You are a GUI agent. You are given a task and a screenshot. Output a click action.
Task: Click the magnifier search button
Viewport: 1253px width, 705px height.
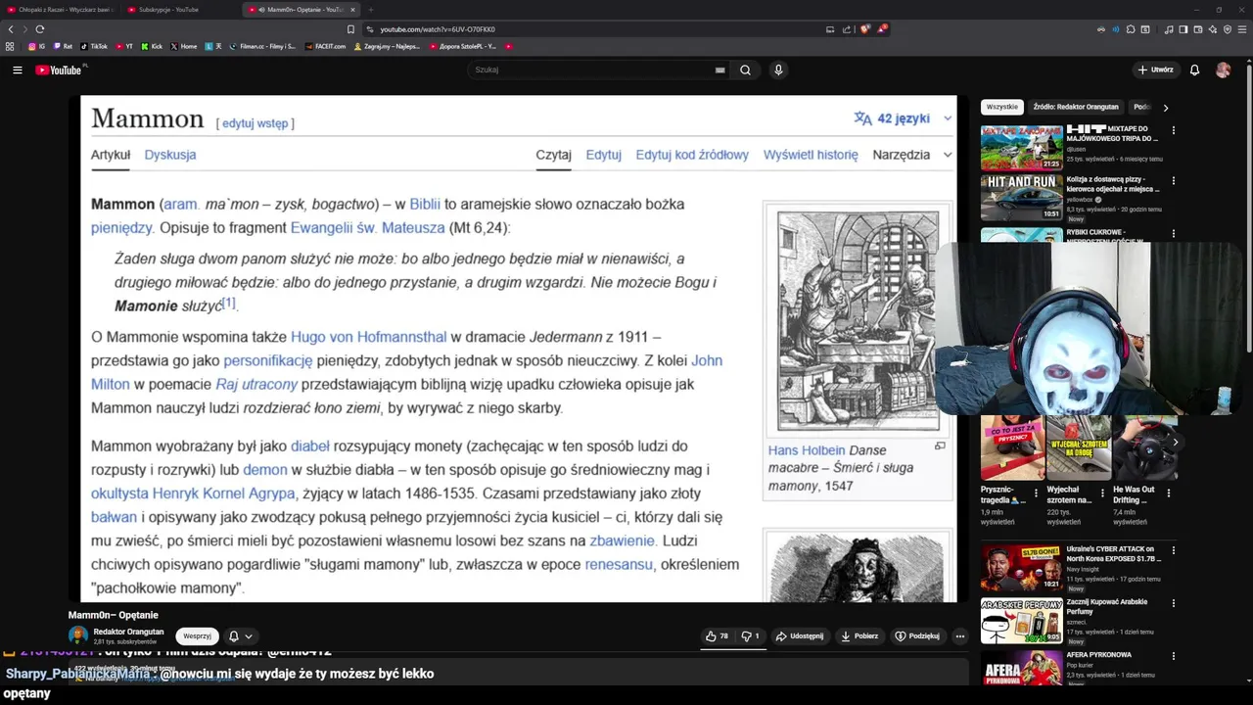click(745, 70)
